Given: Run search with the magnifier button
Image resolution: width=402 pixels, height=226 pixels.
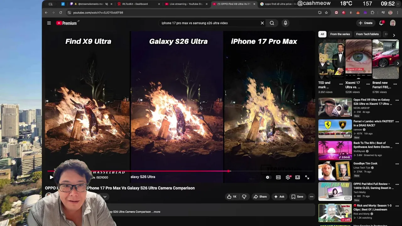Looking at the screenshot, I should [x=272, y=23].
